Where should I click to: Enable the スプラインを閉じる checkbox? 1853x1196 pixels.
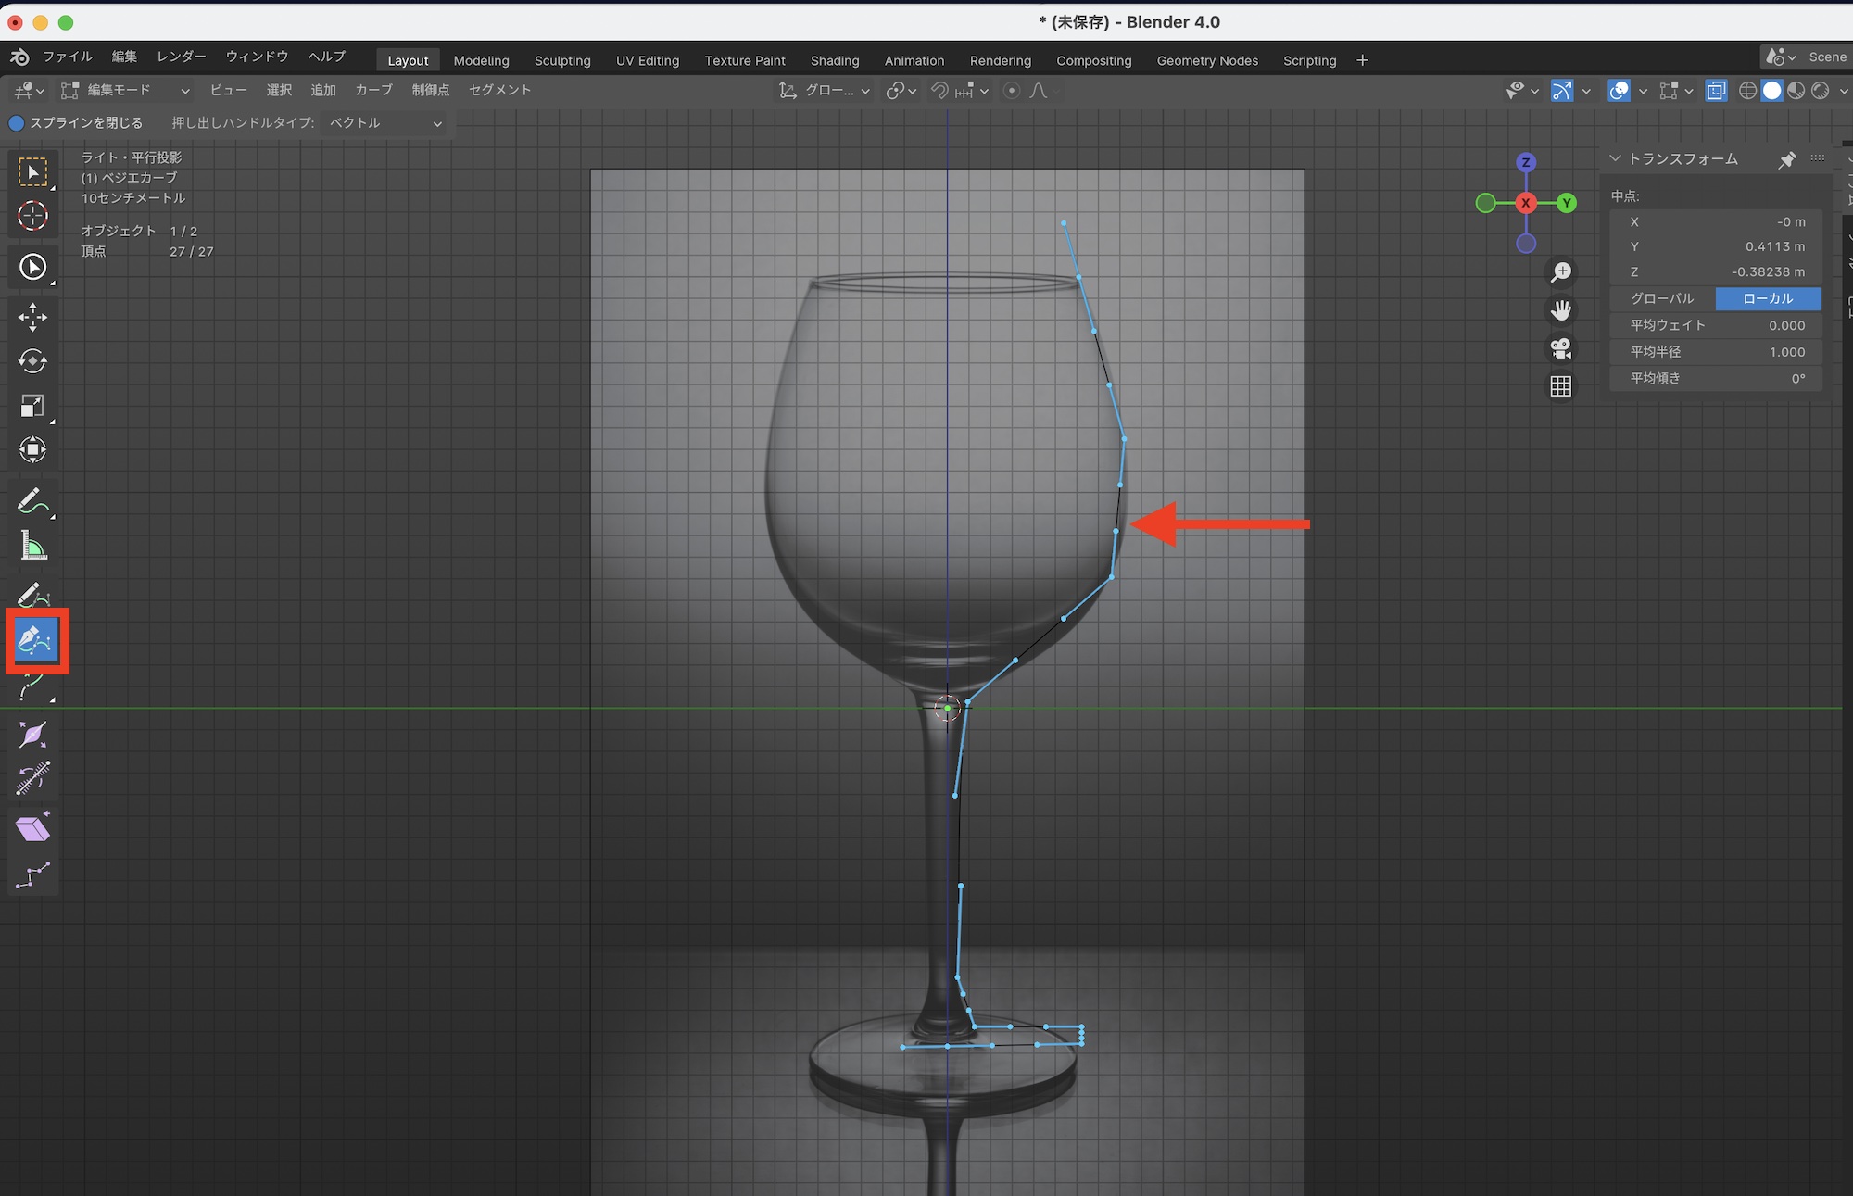click(x=17, y=123)
